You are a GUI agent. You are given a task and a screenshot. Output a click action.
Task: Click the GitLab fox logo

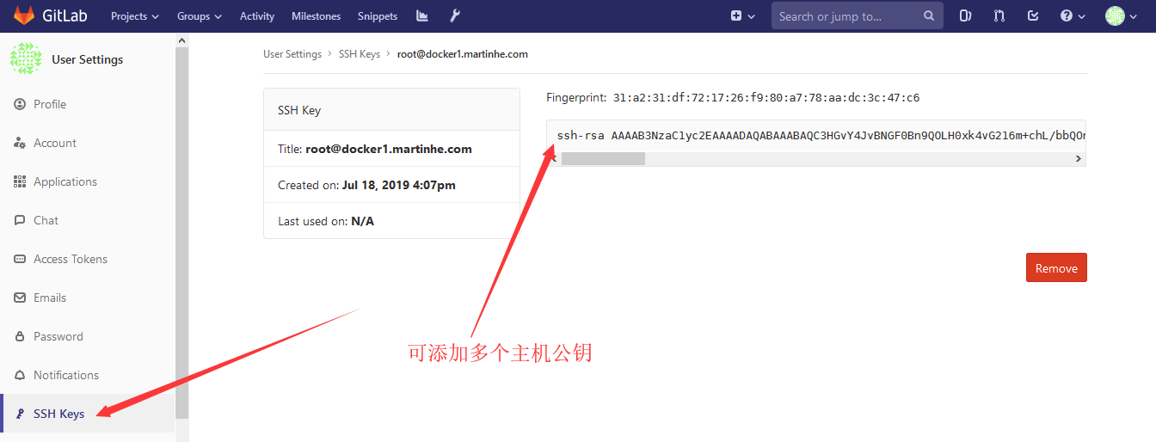[24, 15]
